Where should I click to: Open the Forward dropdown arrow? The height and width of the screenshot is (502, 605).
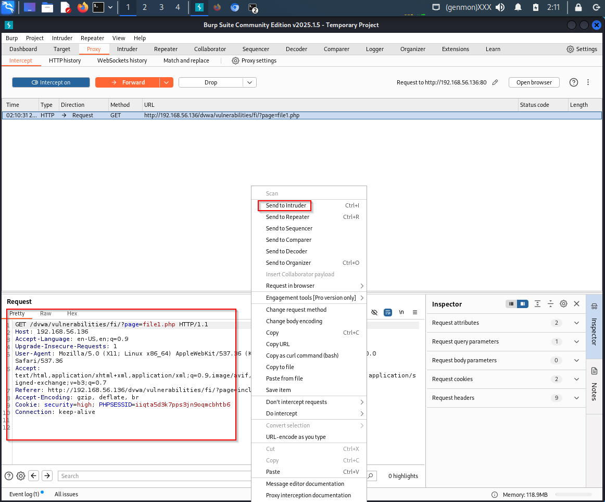(166, 82)
